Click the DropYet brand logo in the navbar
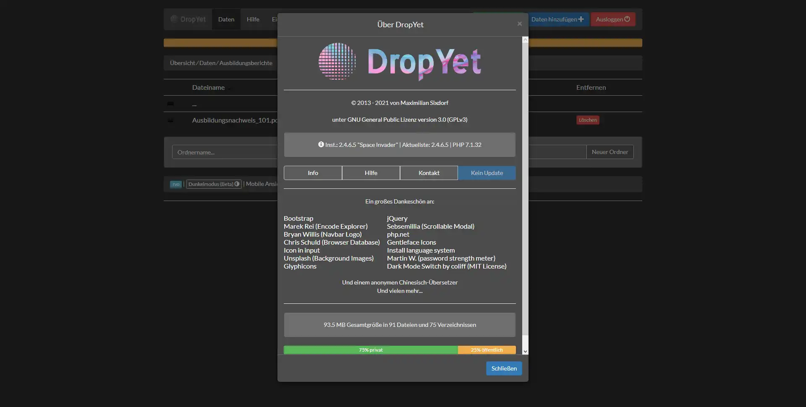The width and height of the screenshot is (806, 407). coord(188,19)
